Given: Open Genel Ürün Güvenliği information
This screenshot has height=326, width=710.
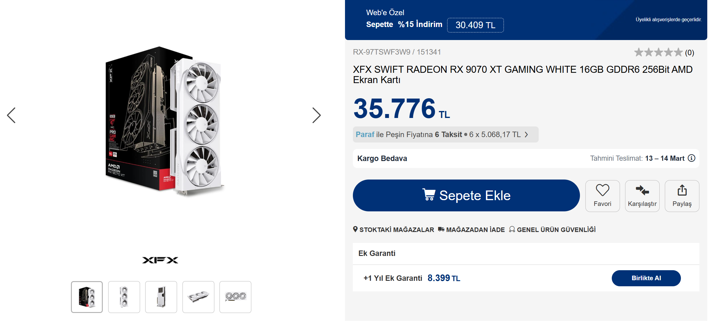Looking at the screenshot, I should pyautogui.click(x=552, y=230).
